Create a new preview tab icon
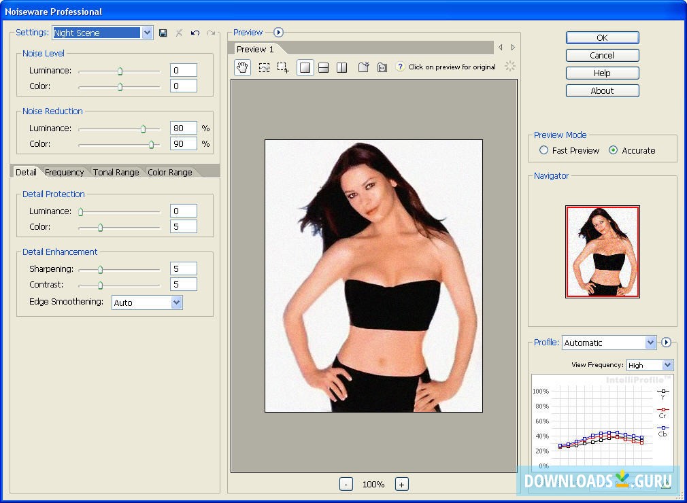This screenshot has width=687, height=503. coord(364,67)
